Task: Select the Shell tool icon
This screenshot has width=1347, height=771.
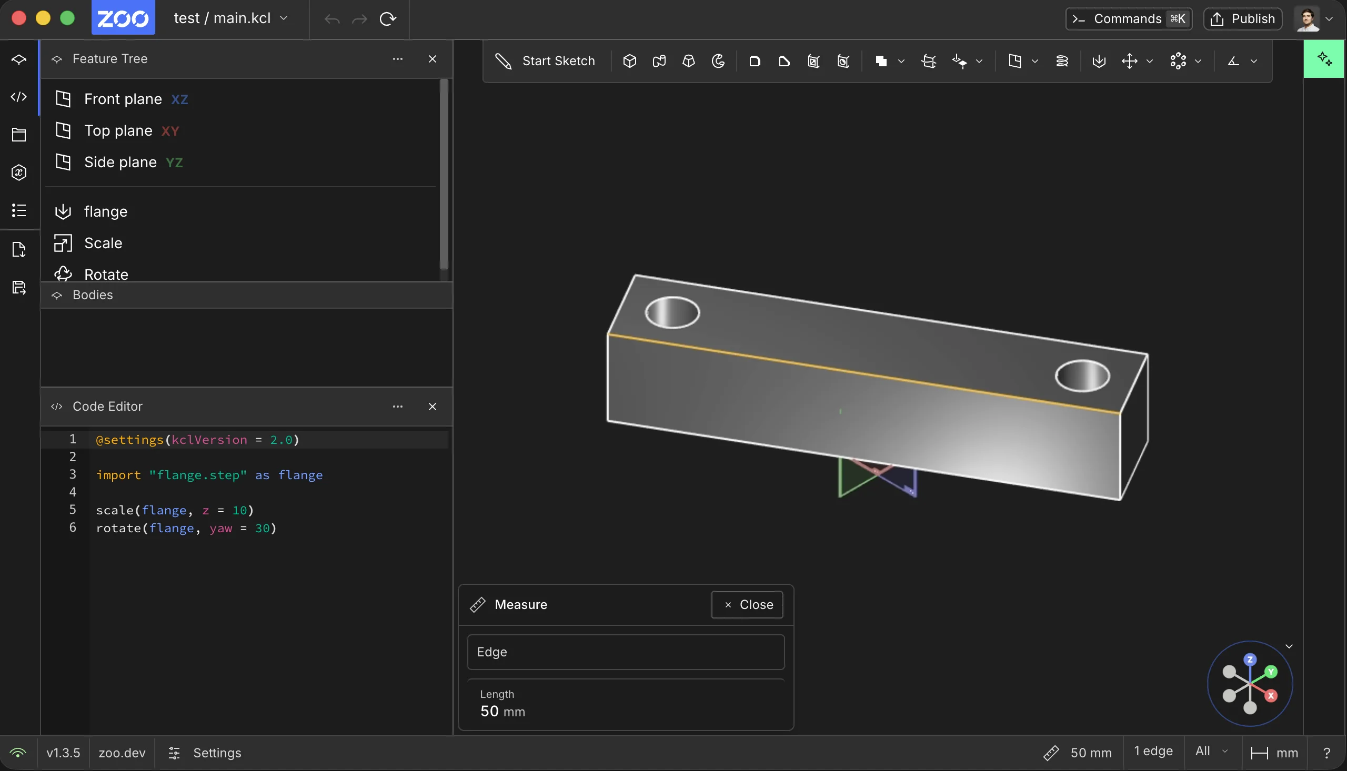Action: [814, 61]
